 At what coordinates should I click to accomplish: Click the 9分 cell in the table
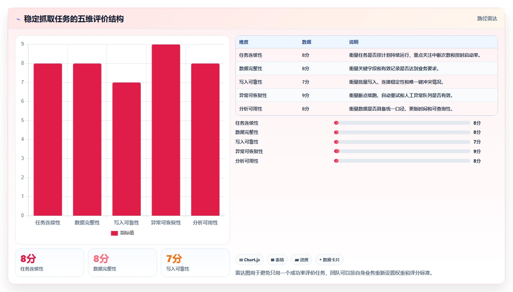coord(306,96)
